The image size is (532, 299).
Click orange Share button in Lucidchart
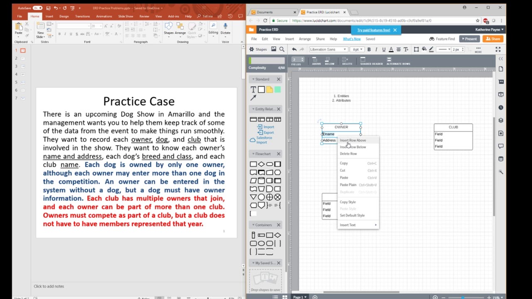pos(493,39)
